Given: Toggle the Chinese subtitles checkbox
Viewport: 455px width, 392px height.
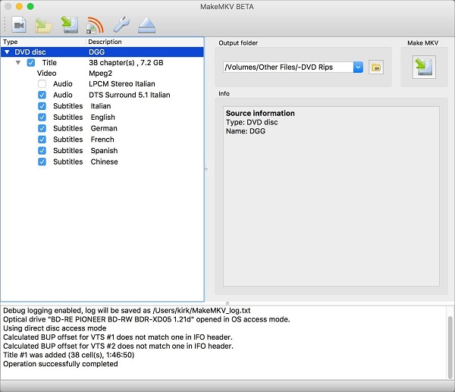Looking at the screenshot, I should coord(42,162).
